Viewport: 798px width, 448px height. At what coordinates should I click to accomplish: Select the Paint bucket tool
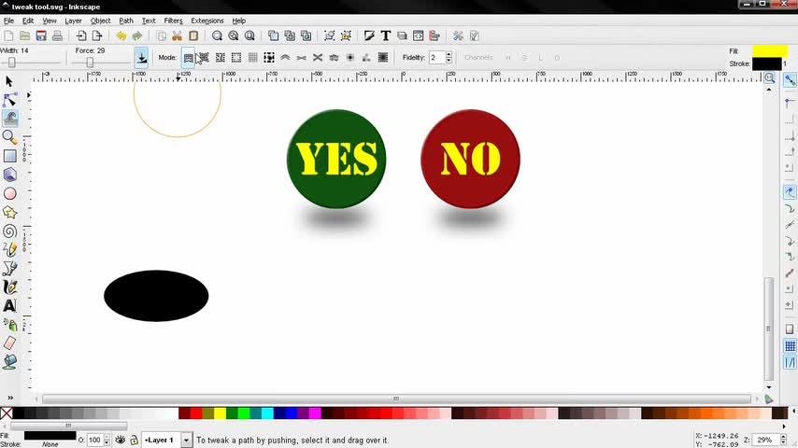tap(9, 362)
